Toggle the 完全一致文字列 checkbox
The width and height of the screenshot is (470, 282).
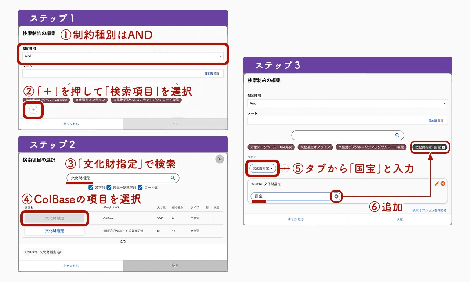pyautogui.click(x=109, y=187)
